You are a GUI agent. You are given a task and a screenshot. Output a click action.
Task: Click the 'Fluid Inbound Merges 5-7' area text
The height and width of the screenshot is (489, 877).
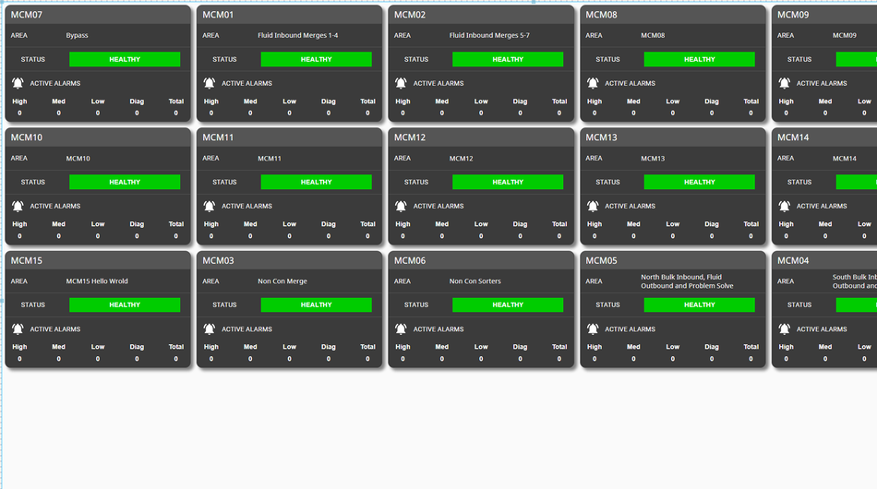click(489, 36)
